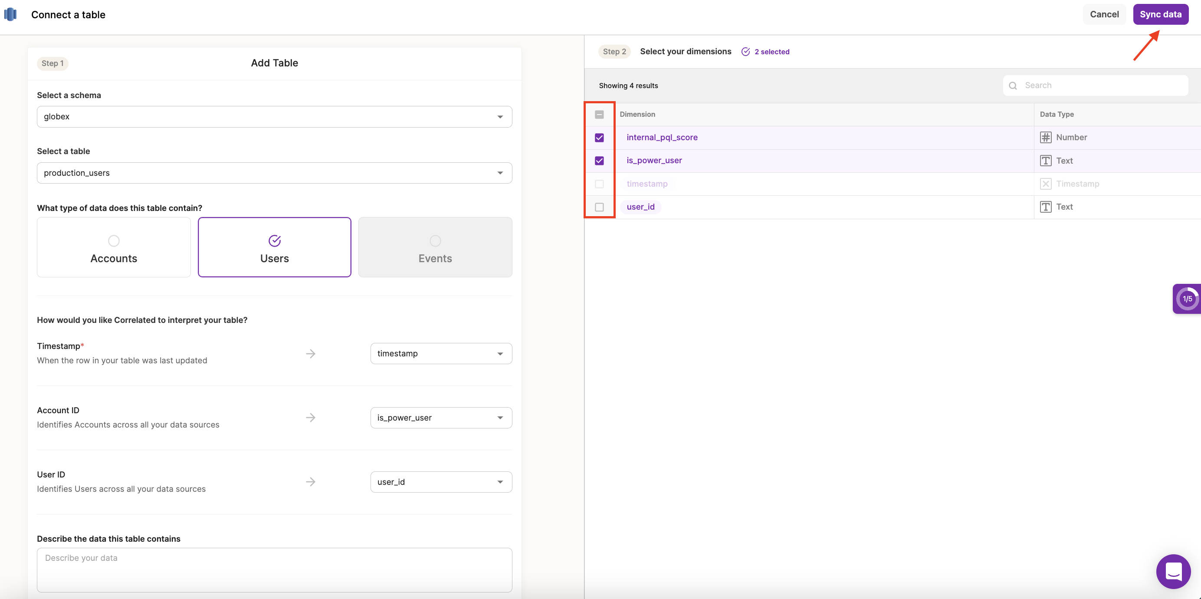Click the 1/5 onboarding progress widget
Screen dimensions: 1201x599
[x=1187, y=299]
